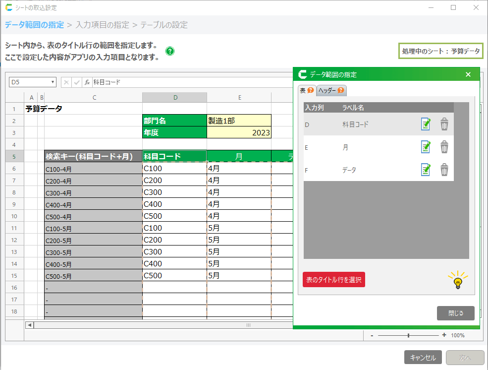Delete the 月 row entry

[444, 147]
